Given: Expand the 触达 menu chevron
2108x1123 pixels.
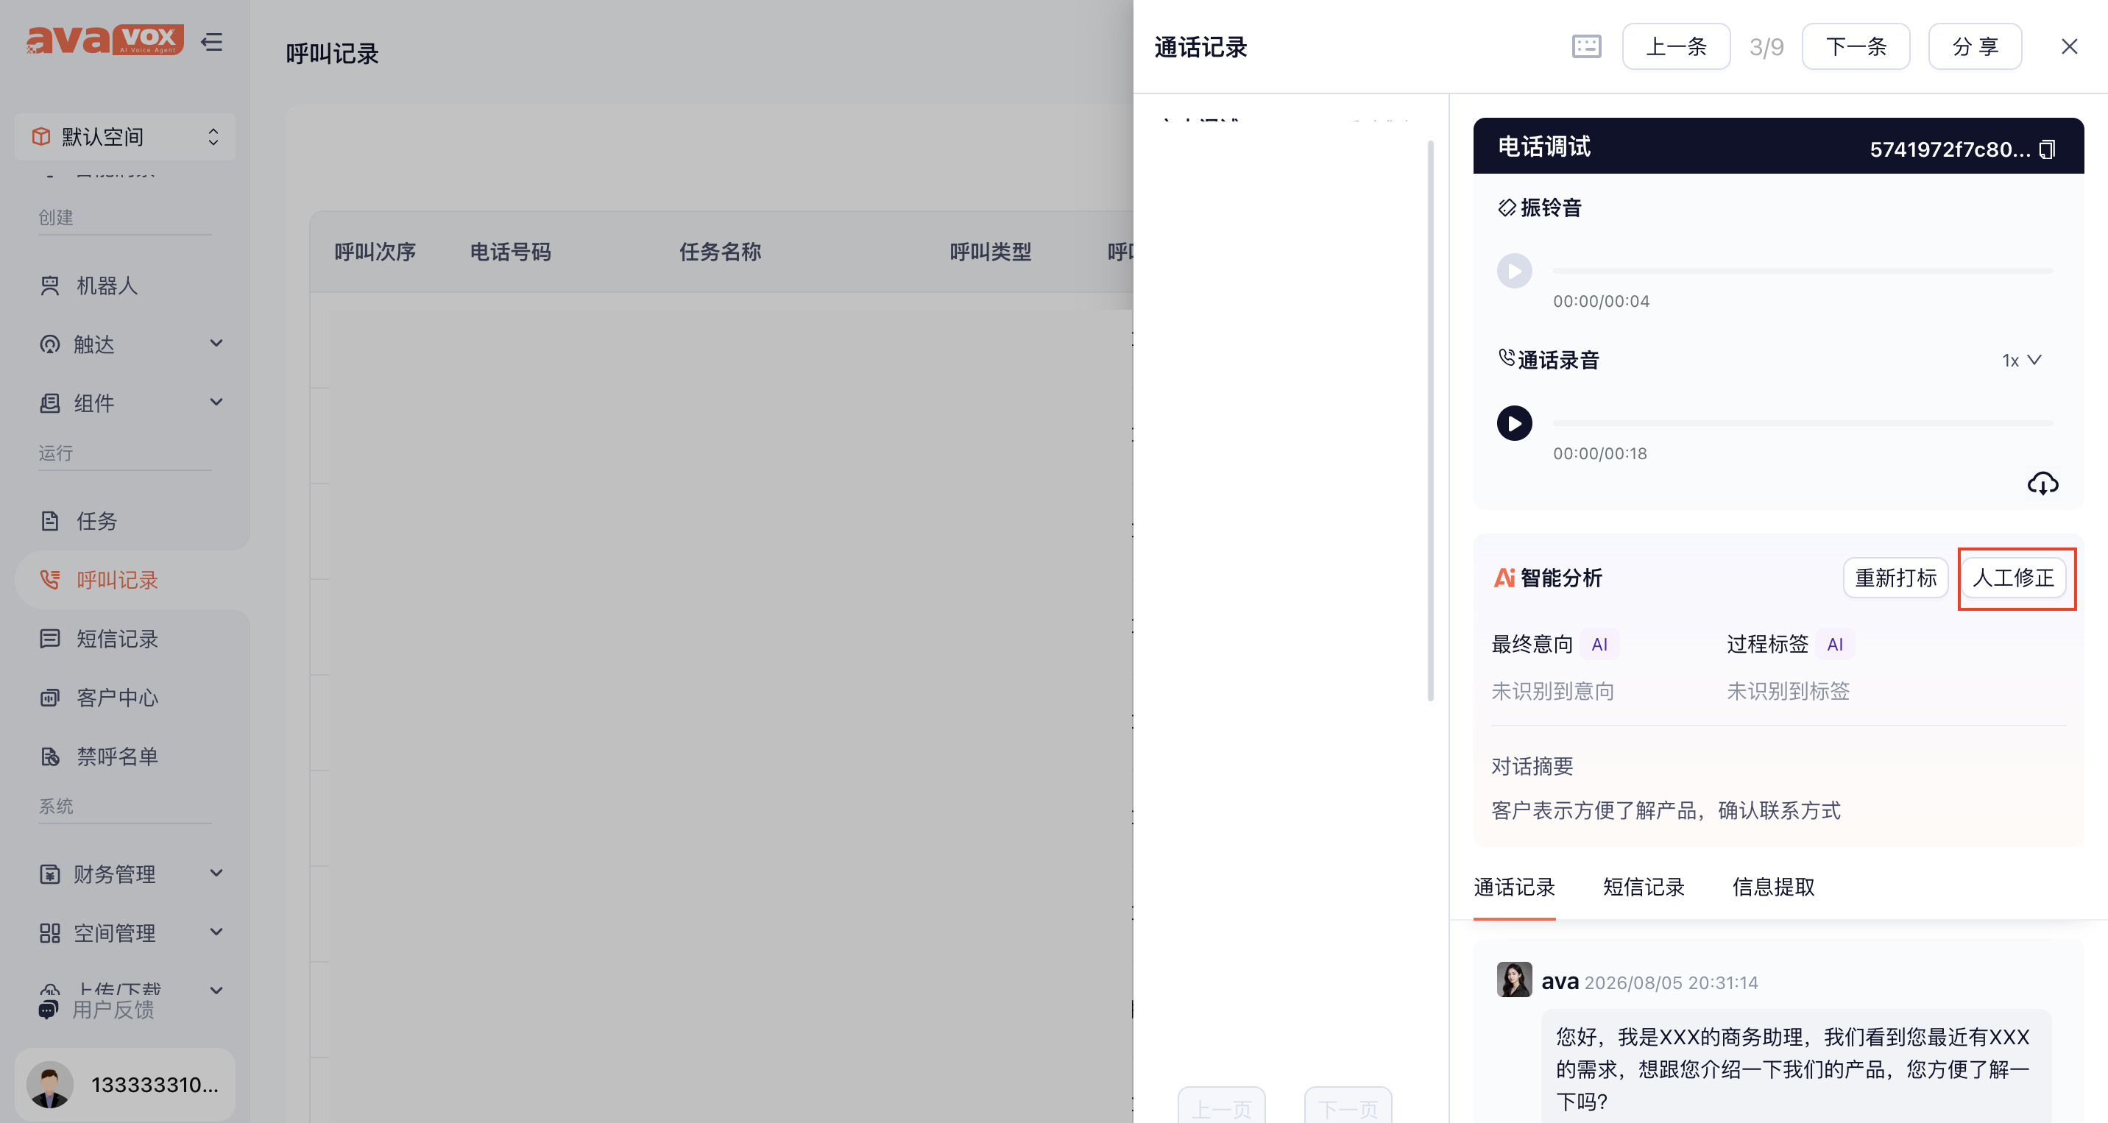Looking at the screenshot, I should (216, 344).
